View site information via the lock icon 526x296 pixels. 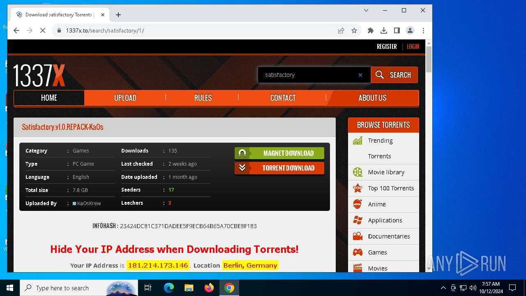click(59, 30)
